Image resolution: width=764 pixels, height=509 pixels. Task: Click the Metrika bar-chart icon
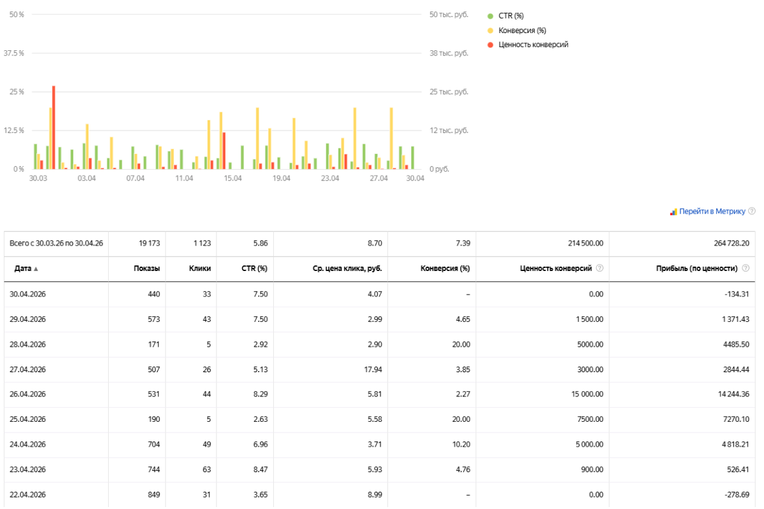click(673, 211)
